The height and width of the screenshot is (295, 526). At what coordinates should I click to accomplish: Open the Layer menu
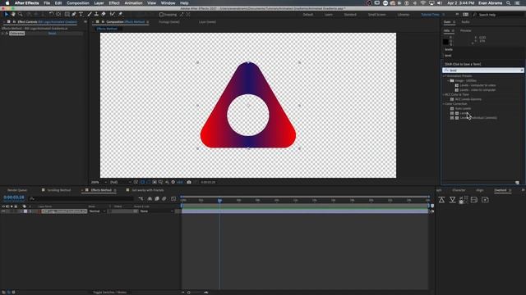(99, 3)
